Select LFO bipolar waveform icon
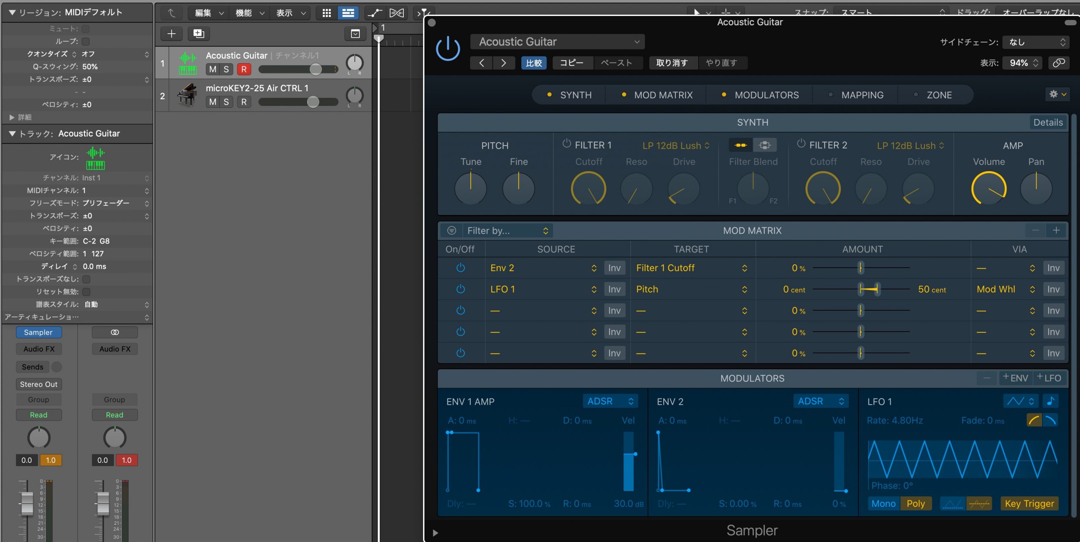The image size is (1080, 542). (979, 503)
